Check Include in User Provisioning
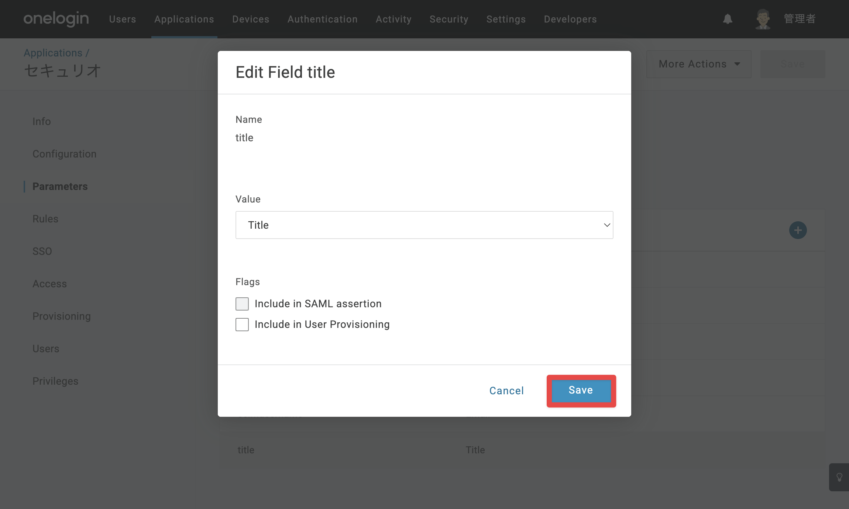This screenshot has height=509, width=849. point(242,325)
